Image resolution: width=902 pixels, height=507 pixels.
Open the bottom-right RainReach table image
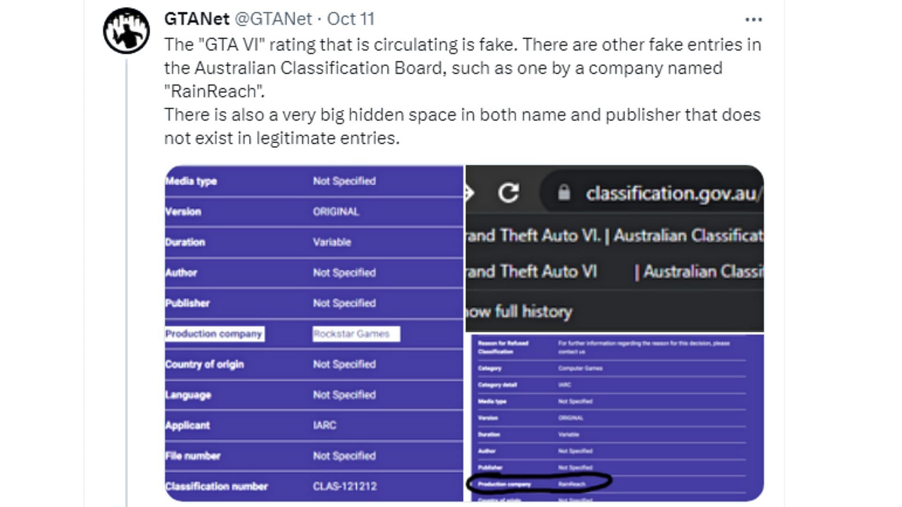tap(614, 418)
